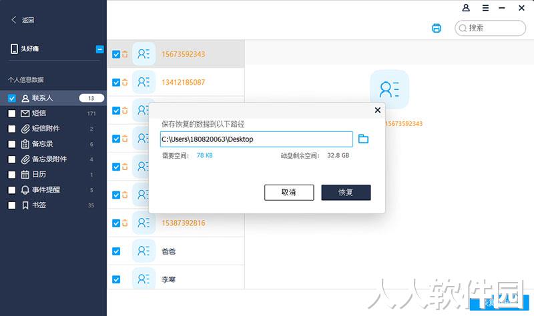The image size is (534, 316).
Task: Collapse the 头好痛 device with minus box
Action: tap(99, 49)
